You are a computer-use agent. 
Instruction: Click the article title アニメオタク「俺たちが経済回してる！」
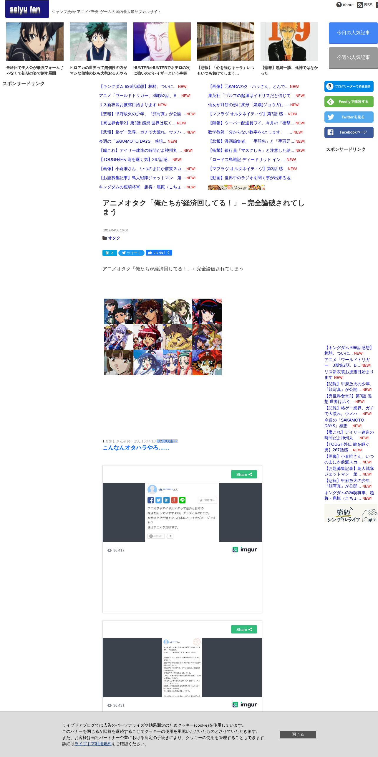click(203, 208)
